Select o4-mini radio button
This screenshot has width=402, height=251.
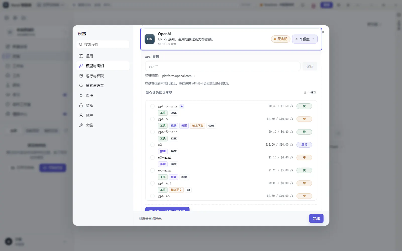click(152, 170)
